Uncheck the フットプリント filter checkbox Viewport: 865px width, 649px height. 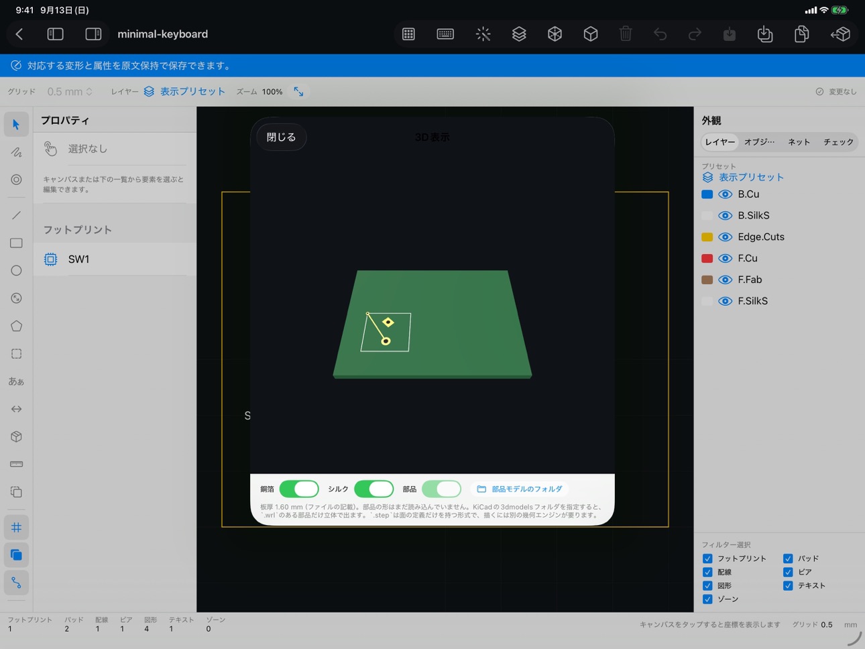coord(707,558)
